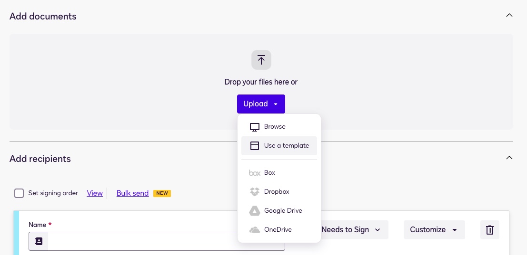
Task: Click the View signing order link
Action: [95, 193]
